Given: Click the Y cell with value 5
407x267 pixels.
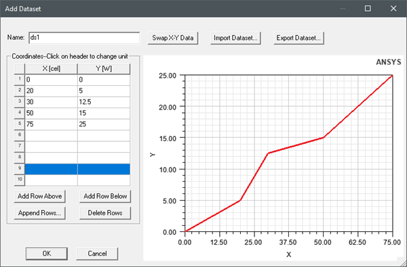Looking at the screenshot, I should click(104, 91).
